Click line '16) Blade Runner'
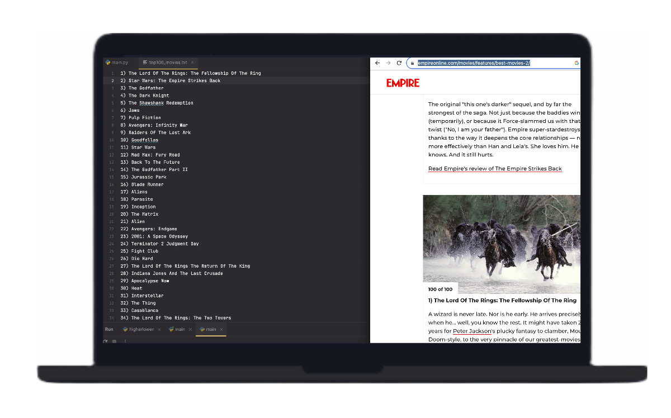Image resolution: width=671 pixels, height=418 pixels. [x=142, y=184]
